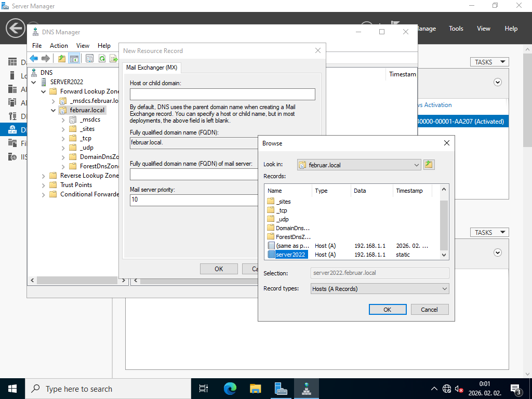Click the Properties icon in DNS Manager toolbar
The width and height of the screenshot is (532, 399).
point(89,58)
